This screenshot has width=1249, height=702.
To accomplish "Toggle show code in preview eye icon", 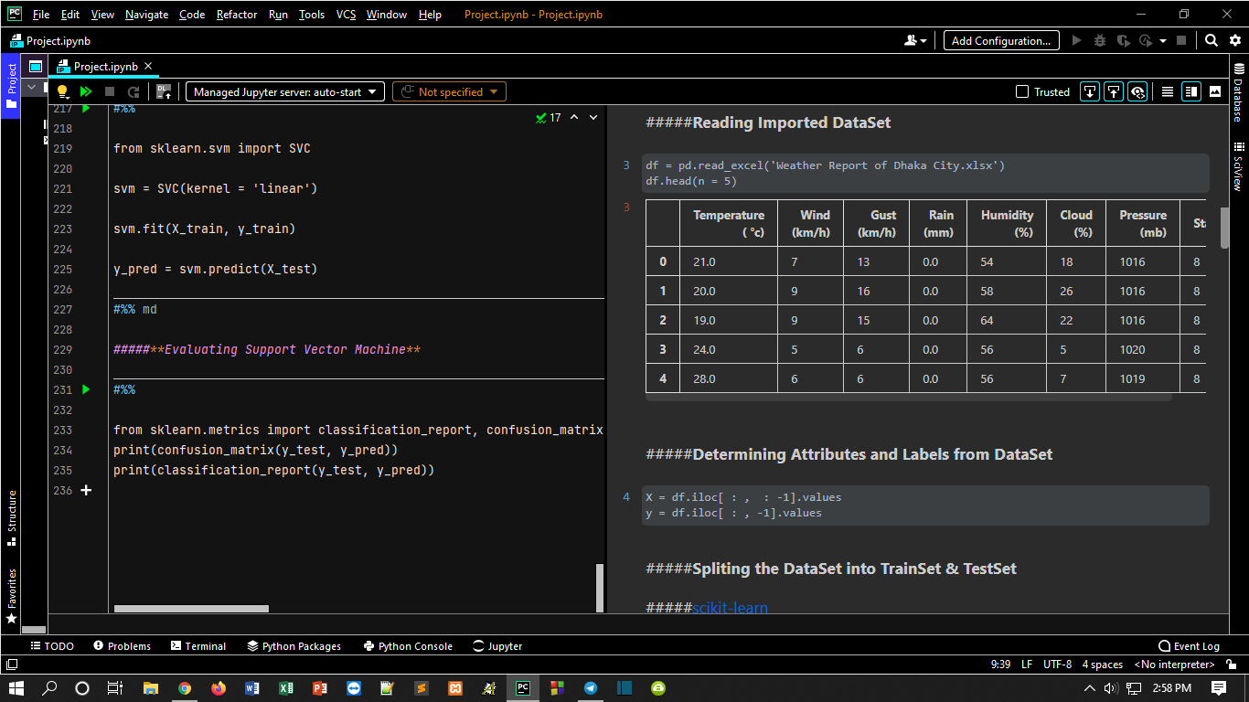I will tap(1137, 91).
